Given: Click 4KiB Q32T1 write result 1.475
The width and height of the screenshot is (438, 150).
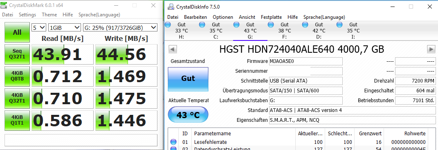Looking at the screenshot, I should [126, 99].
